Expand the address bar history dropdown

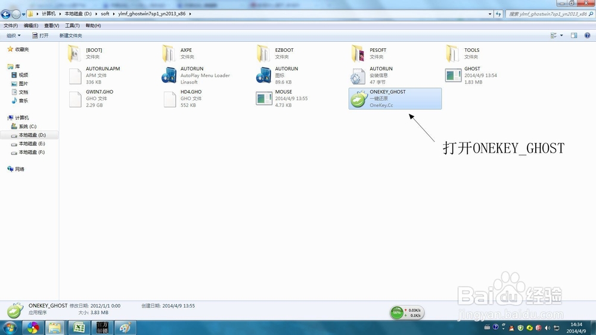tap(490, 14)
